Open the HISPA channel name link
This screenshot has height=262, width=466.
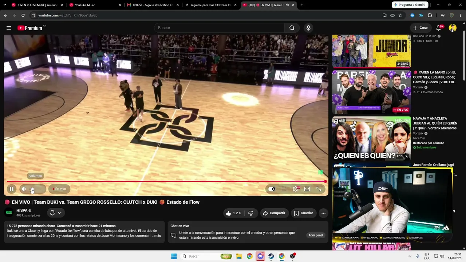point(22,210)
